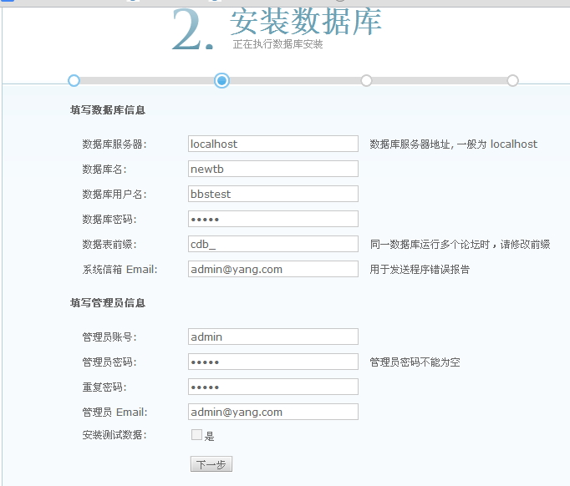The width and height of the screenshot is (570, 486).
Task: Click the 重复密码 label
Action: (x=104, y=387)
